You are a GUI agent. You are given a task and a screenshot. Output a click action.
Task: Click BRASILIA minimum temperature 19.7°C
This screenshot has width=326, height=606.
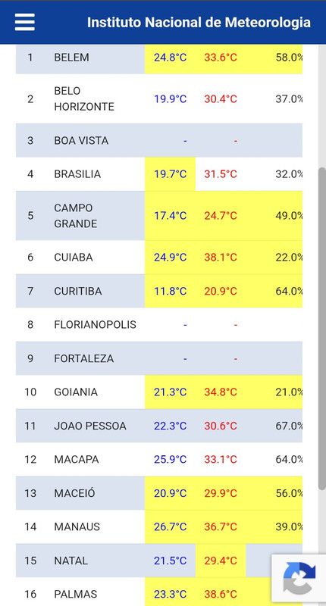click(x=170, y=174)
